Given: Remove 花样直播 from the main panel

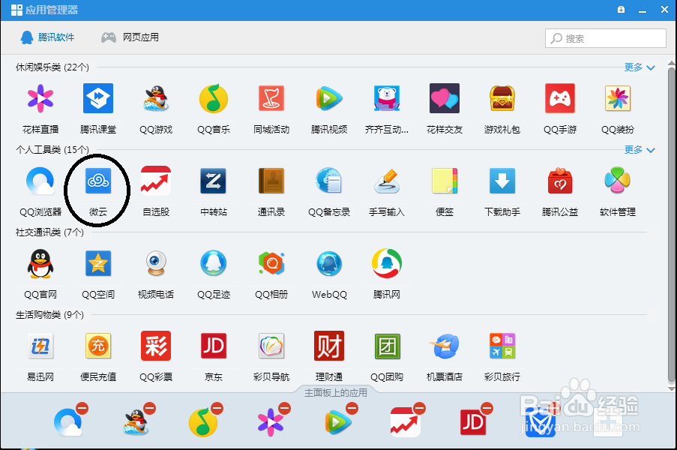Looking at the screenshot, I should [x=284, y=408].
